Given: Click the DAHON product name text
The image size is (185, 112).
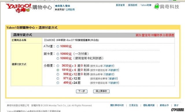Looking at the screenshot, I should pyautogui.click(x=71, y=40).
